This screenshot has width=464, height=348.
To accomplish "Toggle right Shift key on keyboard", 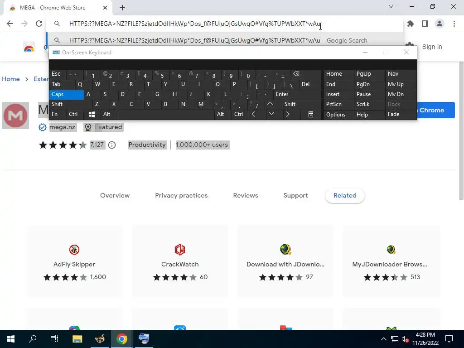I will pyautogui.click(x=301, y=104).
